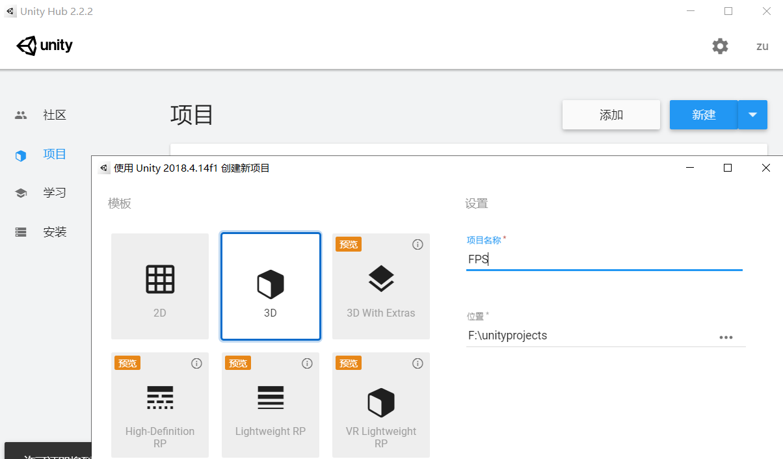
Task: Click the 项目名称 input showing FPS
Action: coord(604,259)
